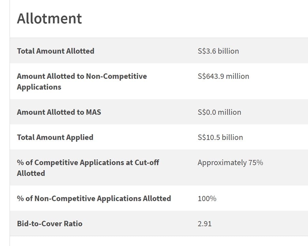Click the Approximately 75% value
Image resolution: width=308 pixels, height=246 pixels.
point(230,162)
